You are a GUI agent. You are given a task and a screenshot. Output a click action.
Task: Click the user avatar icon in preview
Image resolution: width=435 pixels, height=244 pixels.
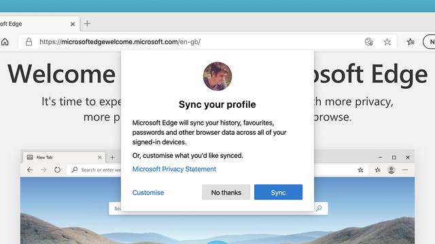click(391, 170)
